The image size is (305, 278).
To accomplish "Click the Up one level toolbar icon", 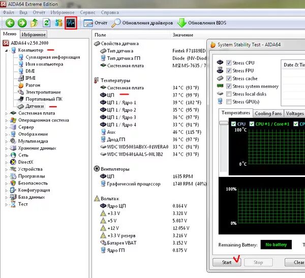I will [x=34, y=23].
